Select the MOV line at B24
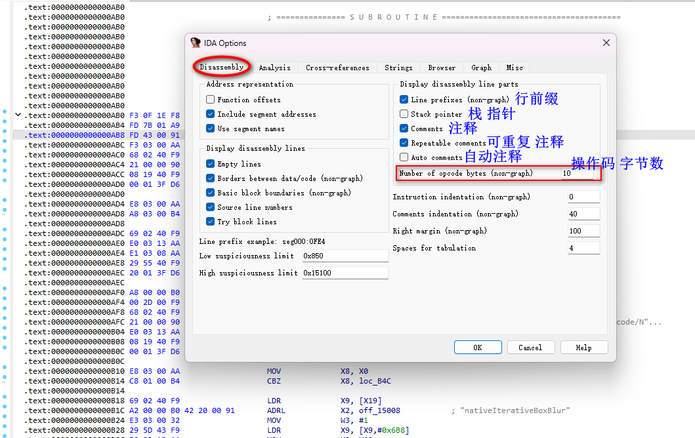This screenshot has height=438, width=695. coord(274,420)
